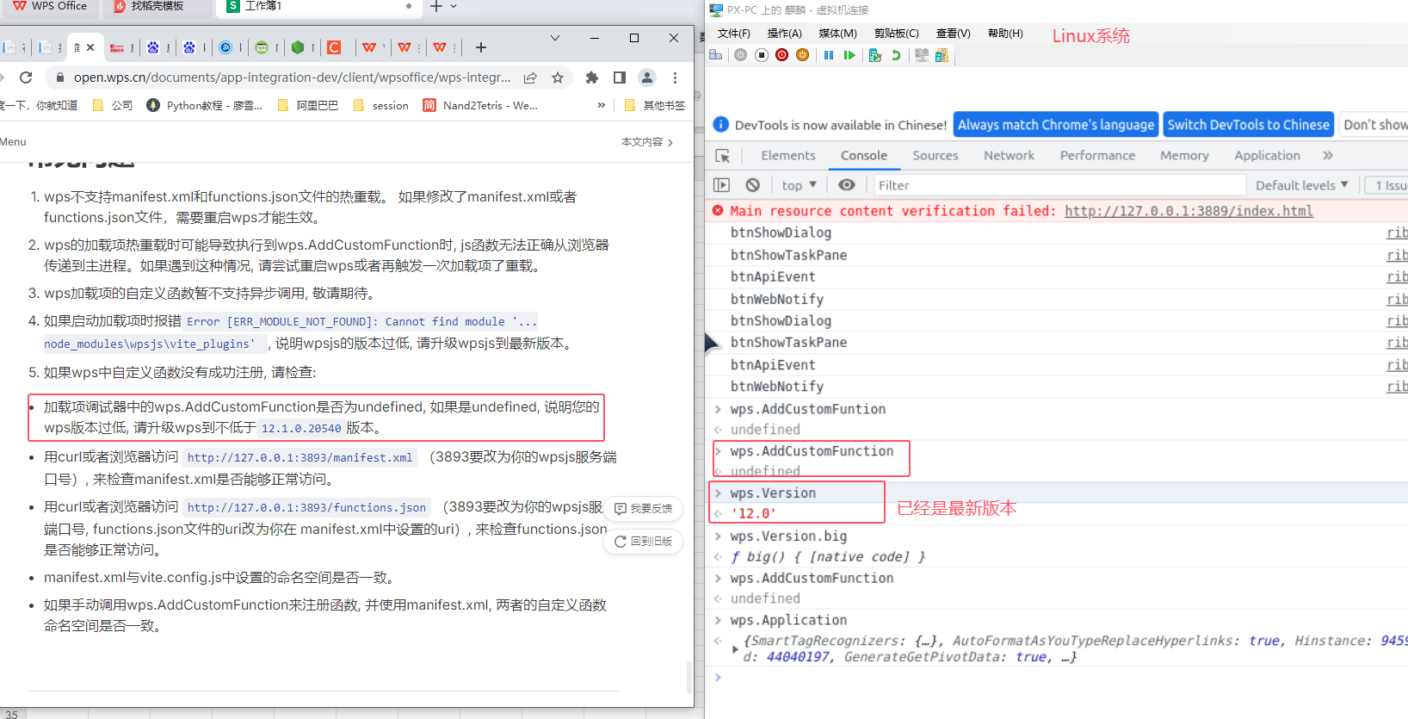Open the 127.0.0.1:3889/index.html error link
Image resolution: width=1408 pixels, height=719 pixels.
pos(1189,211)
